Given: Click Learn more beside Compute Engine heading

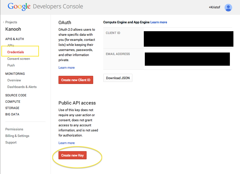Looking at the screenshot, I should [159, 22].
